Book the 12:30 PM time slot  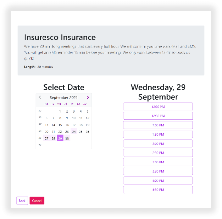158,116
